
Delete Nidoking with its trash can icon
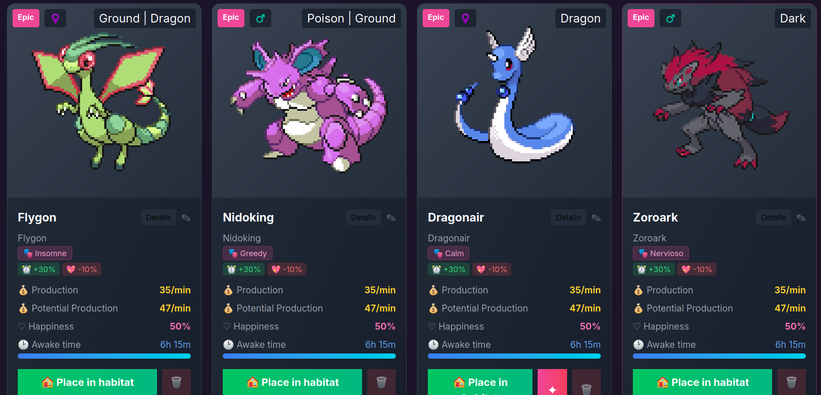[382, 382]
